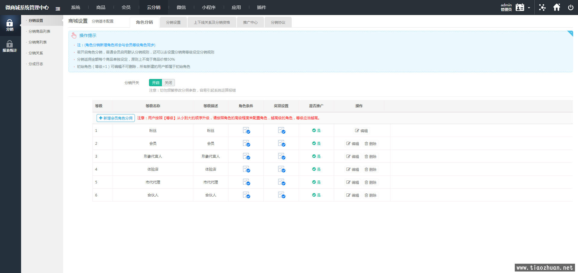Viewport: 578px width, 273px height.
Task: Switch to the 上下线关系及分销资格 tab
Action: (x=212, y=22)
